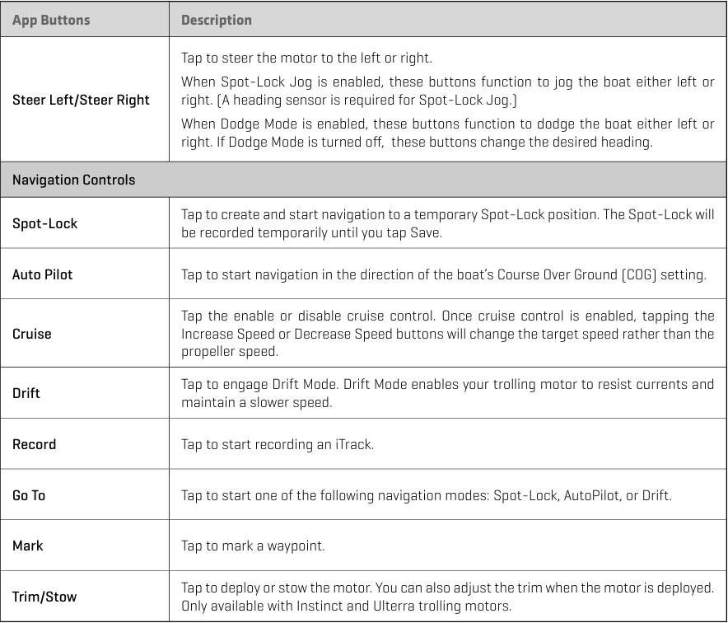This screenshot has height=623, width=728.
Task: Click the Dodge Mode description paragraph
Action: point(447,133)
